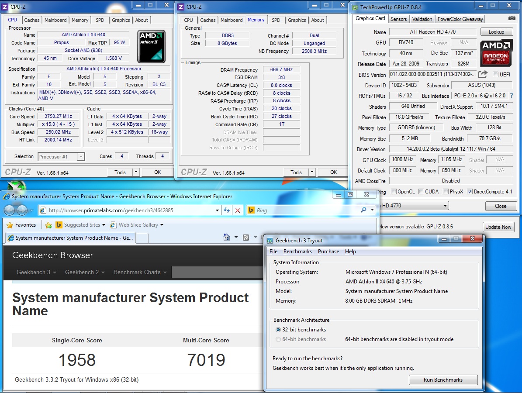The width and height of the screenshot is (522, 393).
Task: Click the Internet Explorer Forward arrow button
Action: 22,210
